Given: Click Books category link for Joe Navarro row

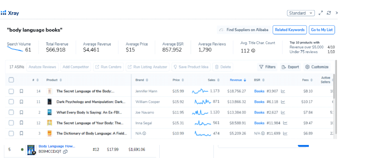Looking at the screenshot, I should (259, 112).
